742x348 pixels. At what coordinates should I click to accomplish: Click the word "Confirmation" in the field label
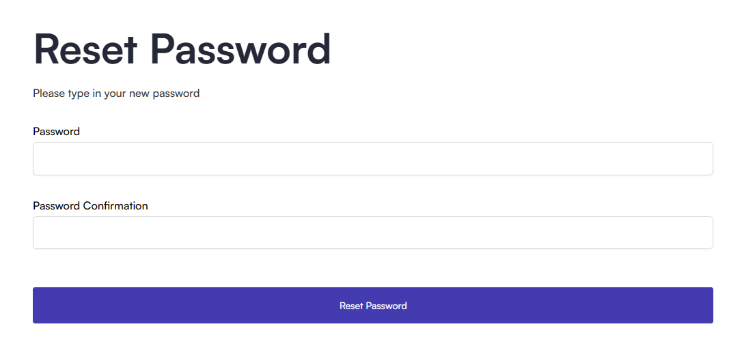coord(115,205)
